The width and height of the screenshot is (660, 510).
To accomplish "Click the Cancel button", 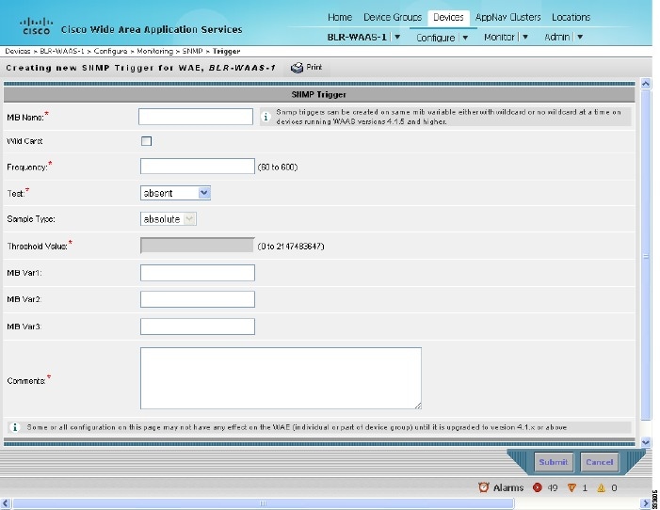I will [x=600, y=462].
